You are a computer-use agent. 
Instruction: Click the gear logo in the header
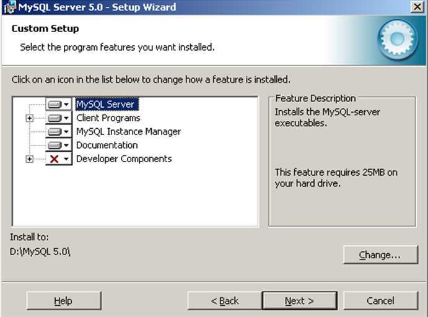(x=396, y=39)
